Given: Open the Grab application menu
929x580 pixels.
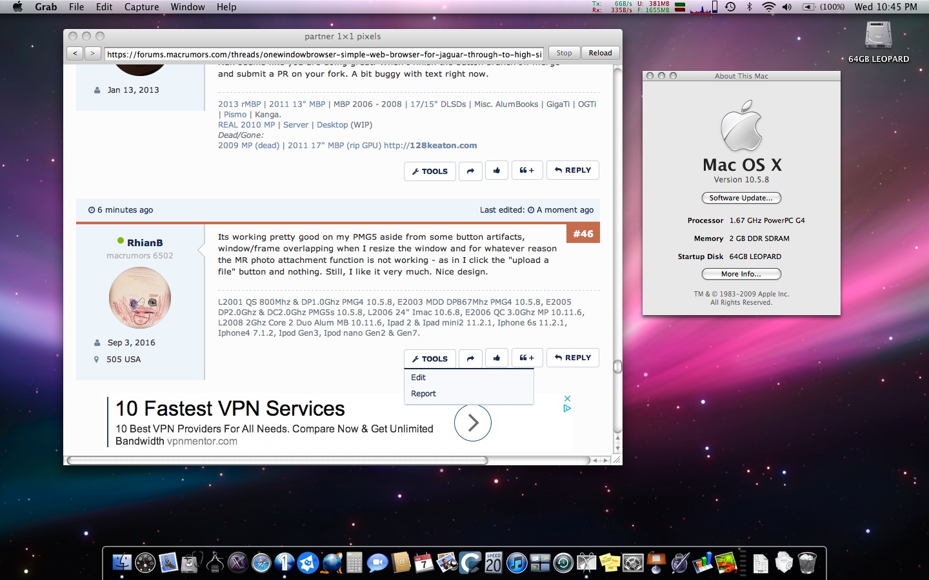Looking at the screenshot, I should click(46, 6).
